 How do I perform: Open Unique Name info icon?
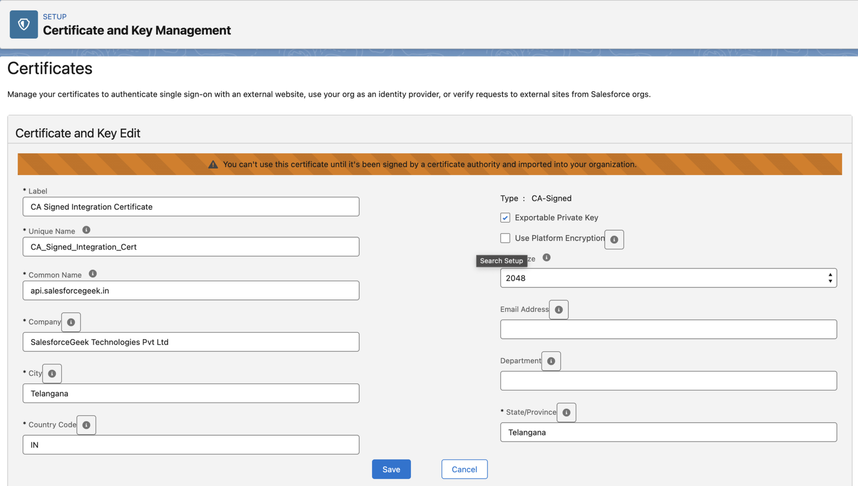click(x=86, y=230)
